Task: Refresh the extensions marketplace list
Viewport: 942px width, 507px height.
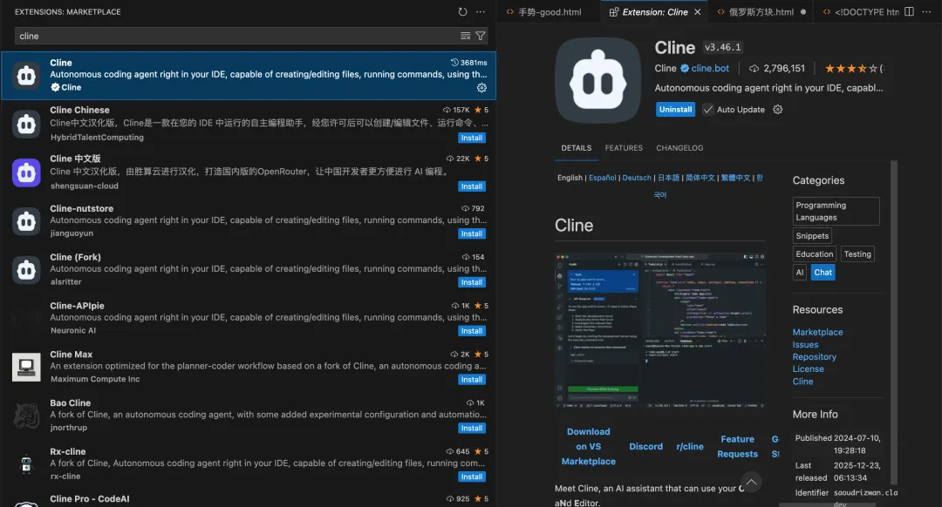Action: click(462, 12)
